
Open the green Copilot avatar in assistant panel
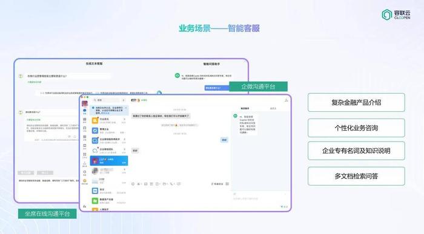click(x=235, y=115)
